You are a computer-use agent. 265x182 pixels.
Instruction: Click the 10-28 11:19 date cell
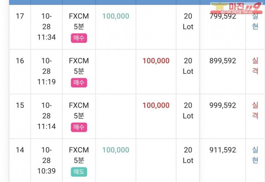tap(46, 71)
